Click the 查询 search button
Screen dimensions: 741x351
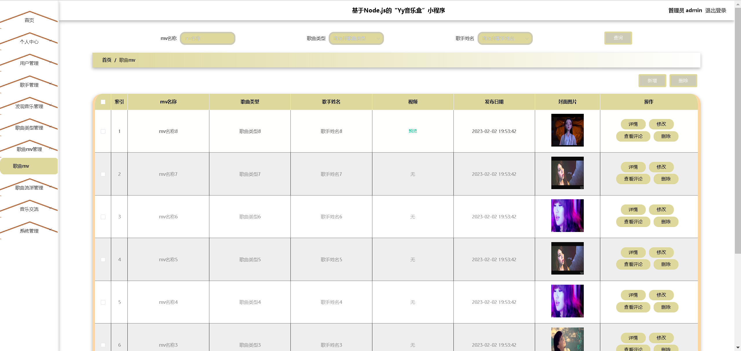pos(618,38)
